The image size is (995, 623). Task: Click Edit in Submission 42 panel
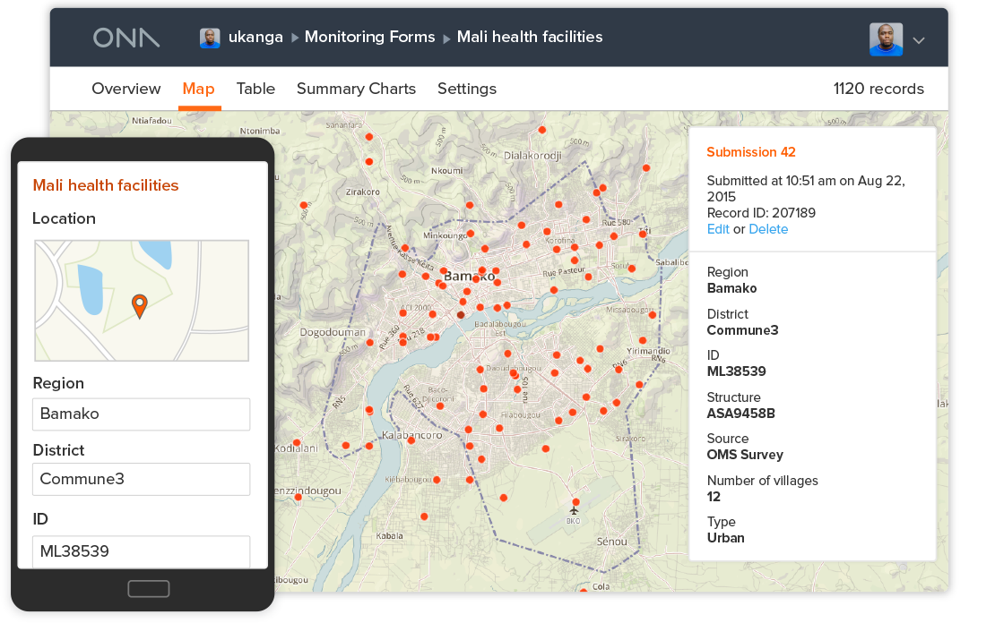(x=718, y=229)
